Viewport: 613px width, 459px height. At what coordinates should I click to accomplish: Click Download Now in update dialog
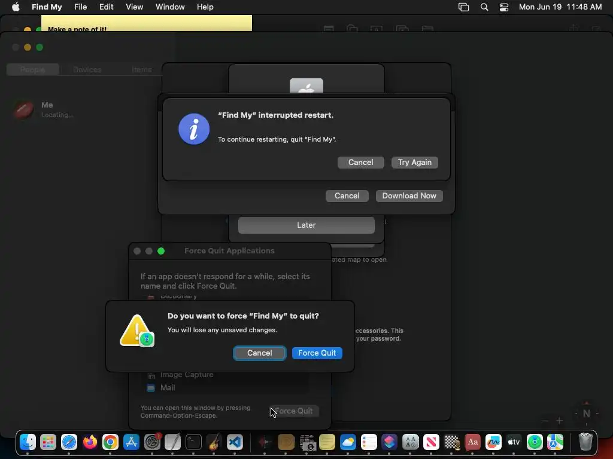[x=409, y=196]
